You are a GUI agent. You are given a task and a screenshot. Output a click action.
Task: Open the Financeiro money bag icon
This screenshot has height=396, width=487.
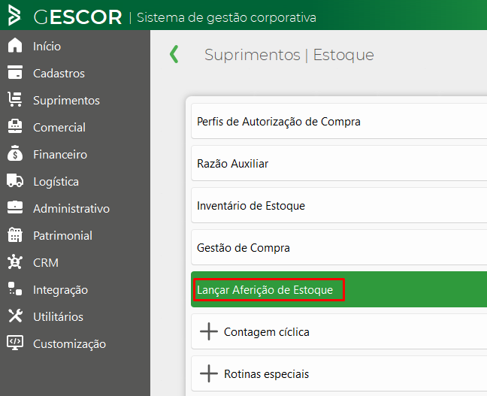[15, 154]
